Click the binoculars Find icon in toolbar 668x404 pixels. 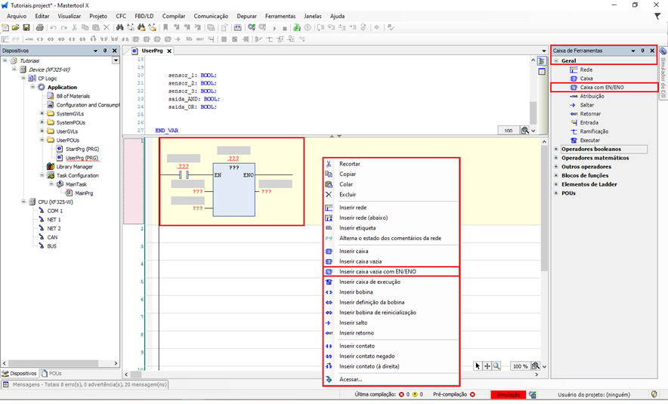[119, 28]
